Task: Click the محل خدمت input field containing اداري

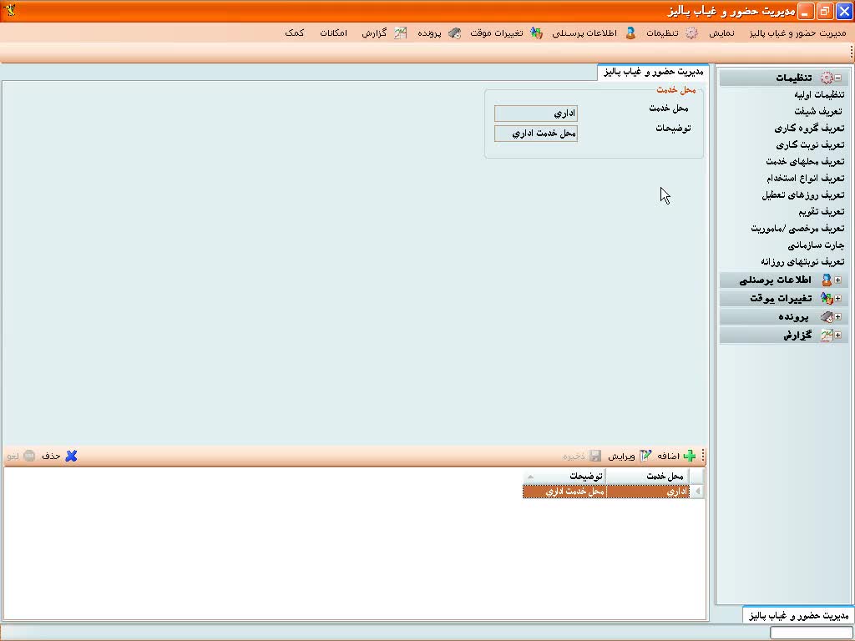Action: (536, 114)
